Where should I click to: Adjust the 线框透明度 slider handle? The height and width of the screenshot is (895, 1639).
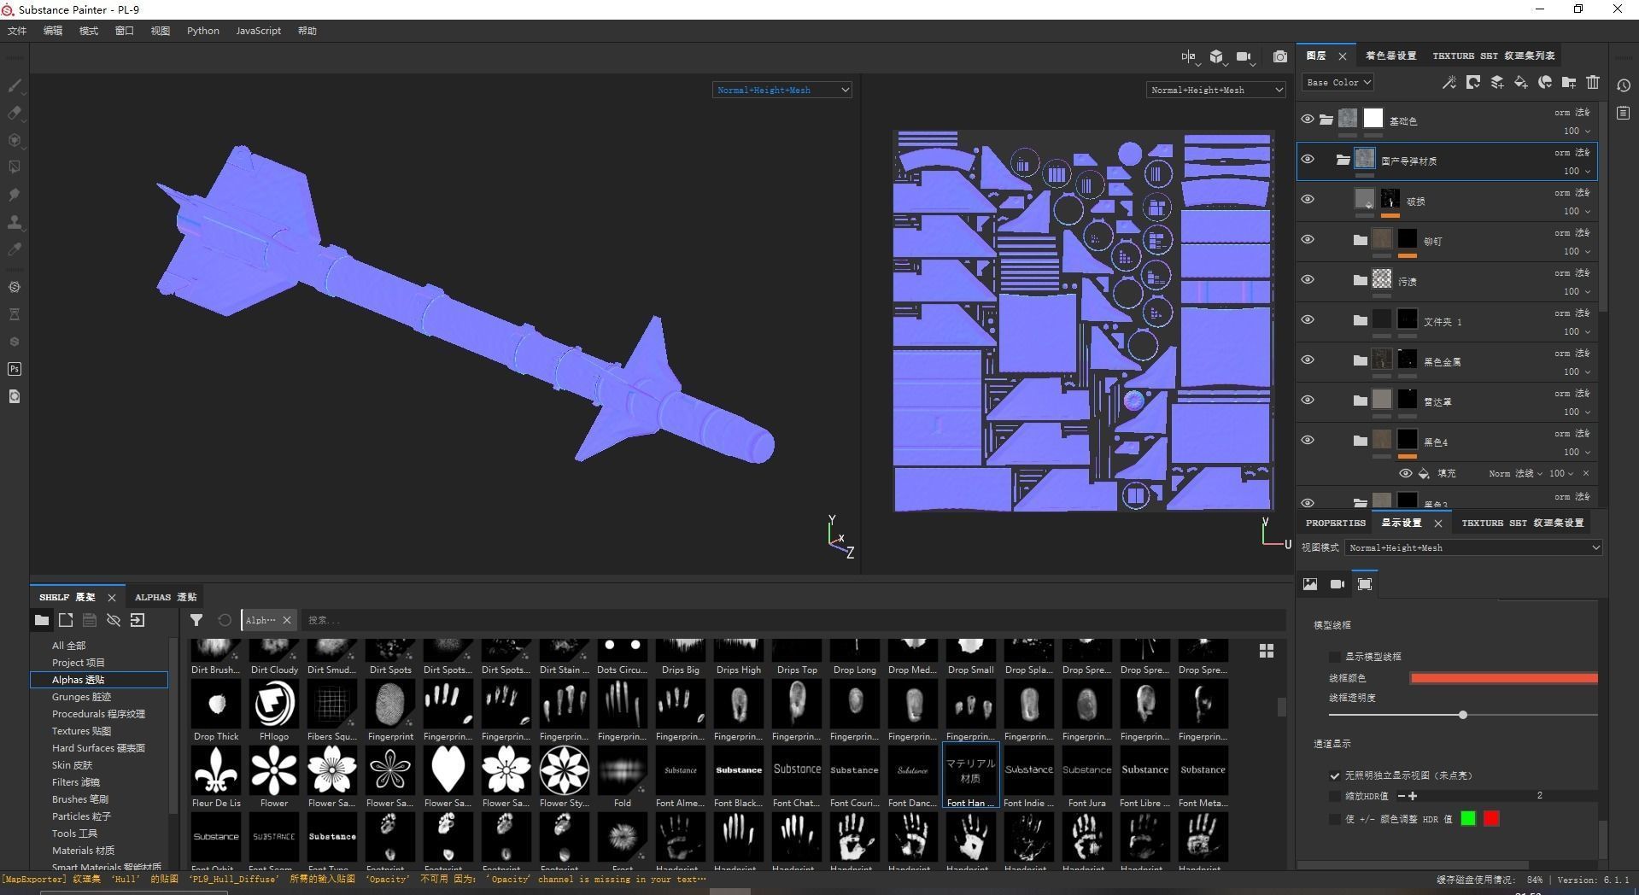pyautogui.click(x=1463, y=715)
